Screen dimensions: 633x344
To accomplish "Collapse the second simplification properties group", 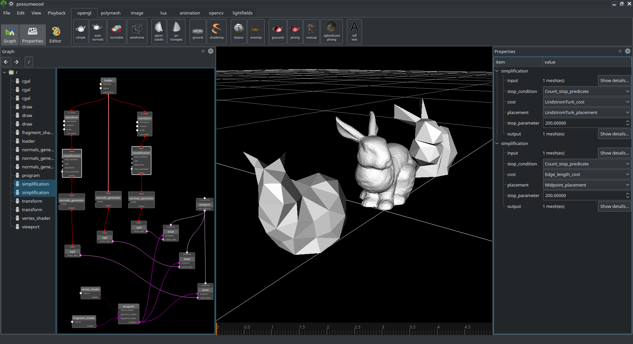I will (497, 143).
